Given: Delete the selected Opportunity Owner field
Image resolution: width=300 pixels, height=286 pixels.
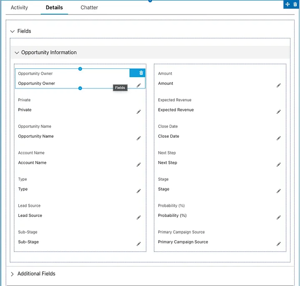Looking at the screenshot, I should pyautogui.click(x=141, y=73).
